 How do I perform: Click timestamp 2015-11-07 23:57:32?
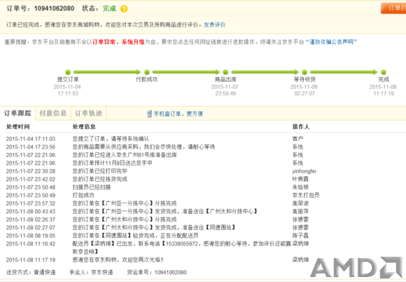coord(31,203)
